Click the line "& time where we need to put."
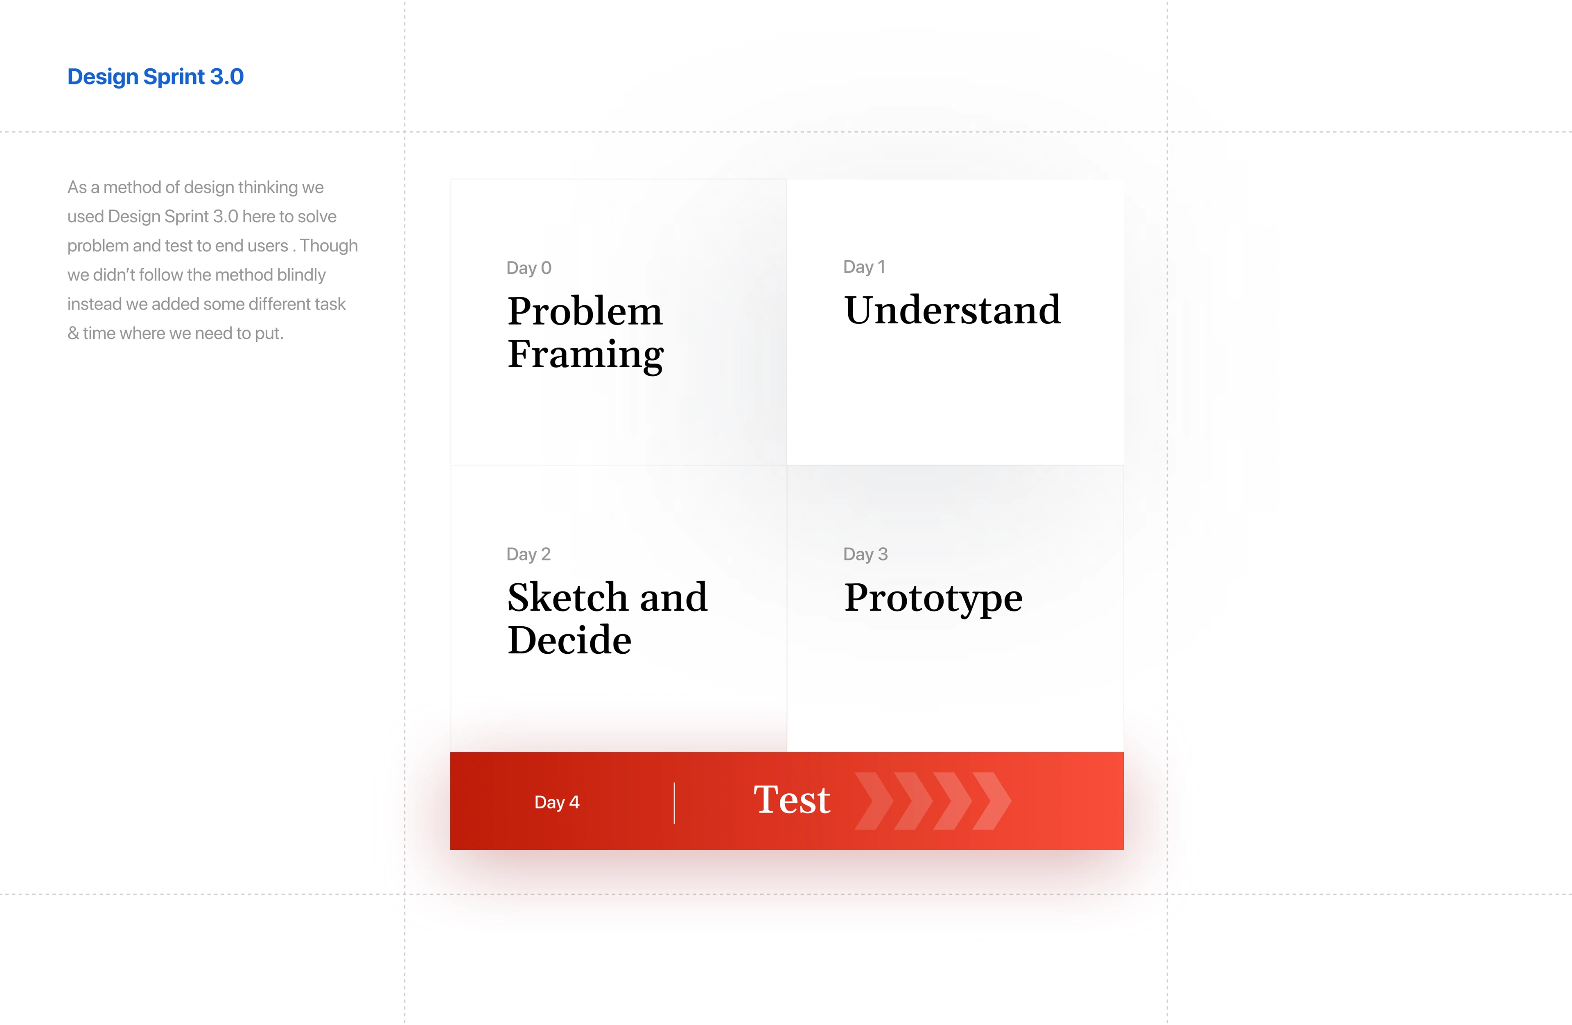 tap(176, 333)
